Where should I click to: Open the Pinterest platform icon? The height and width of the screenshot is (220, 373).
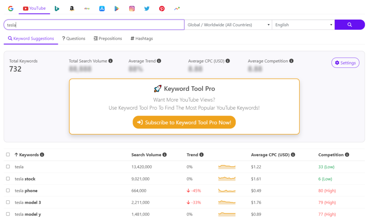[x=162, y=8]
